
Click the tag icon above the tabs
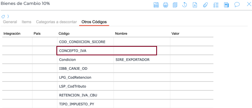tap(3, 16)
